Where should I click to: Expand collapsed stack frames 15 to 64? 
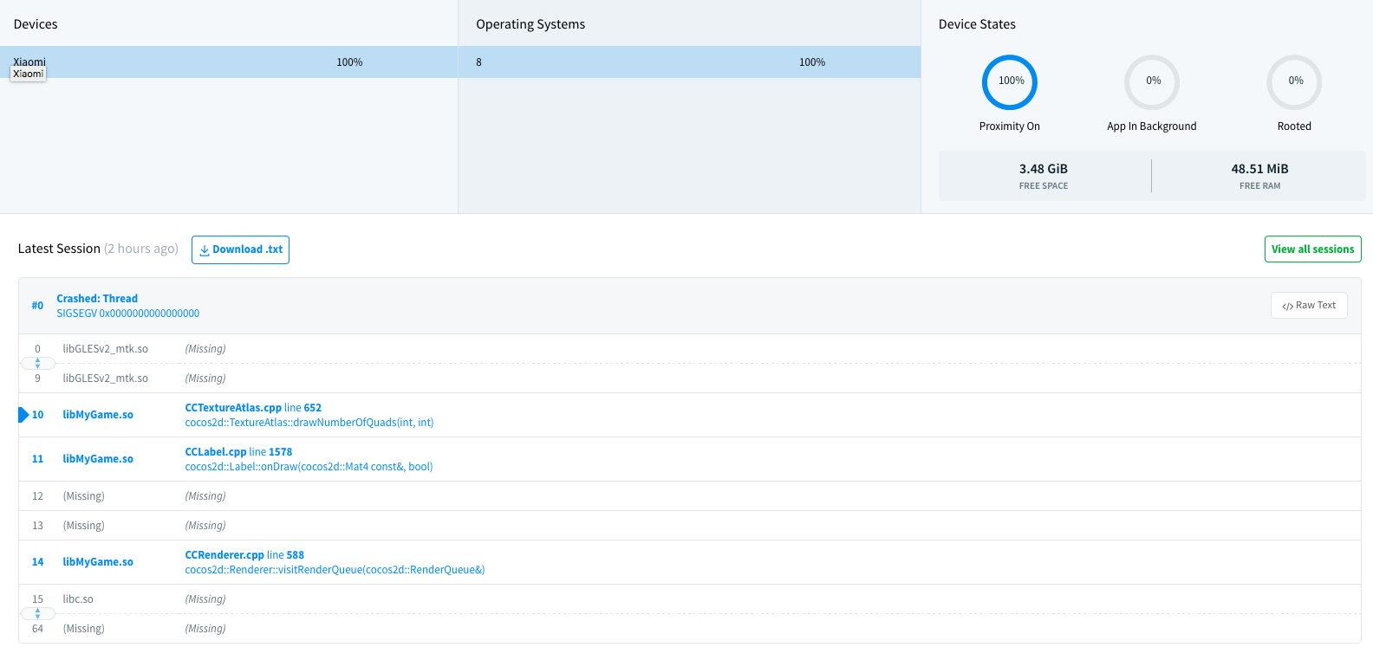[x=37, y=614]
